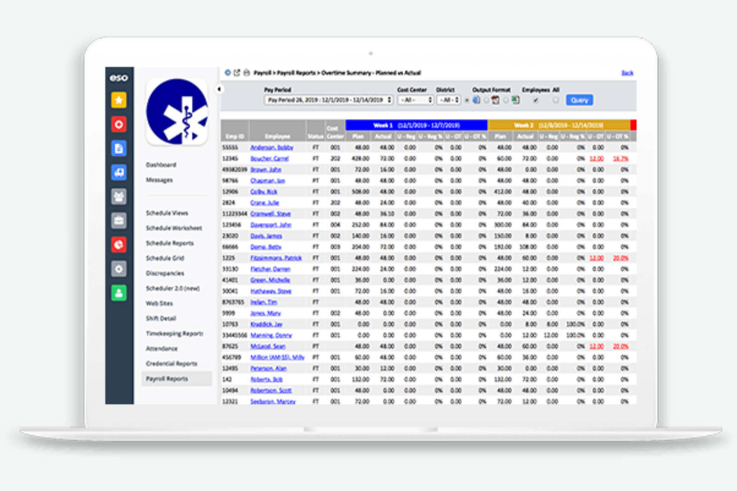
Task: Open Scheduler 2.0 (new) menu item
Action: click(x=173, y=289)
